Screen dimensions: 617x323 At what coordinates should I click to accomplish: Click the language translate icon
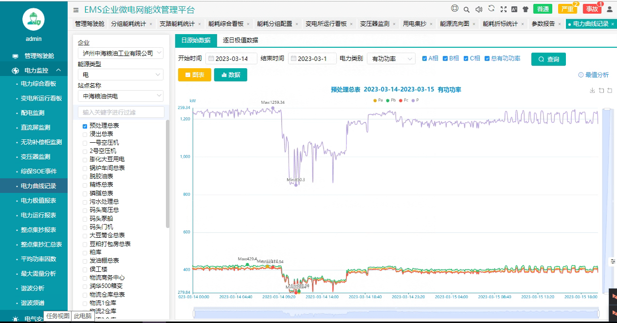click(514, 9)
